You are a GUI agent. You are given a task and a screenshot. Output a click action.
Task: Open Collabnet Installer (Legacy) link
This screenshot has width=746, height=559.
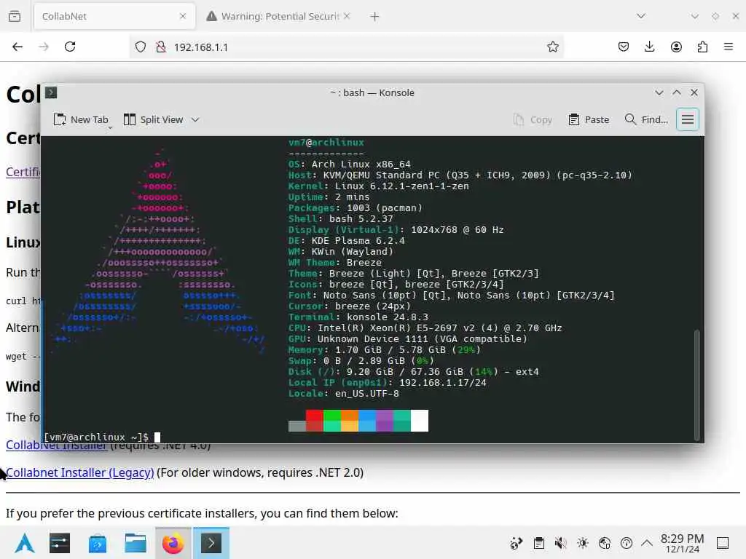click(x=80, y=472)
